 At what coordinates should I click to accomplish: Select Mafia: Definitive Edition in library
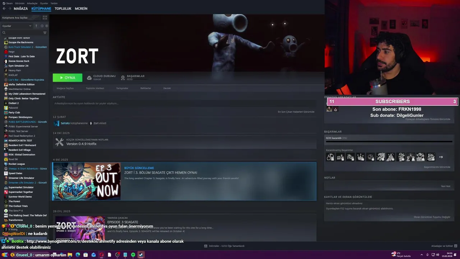click(22, 85)
